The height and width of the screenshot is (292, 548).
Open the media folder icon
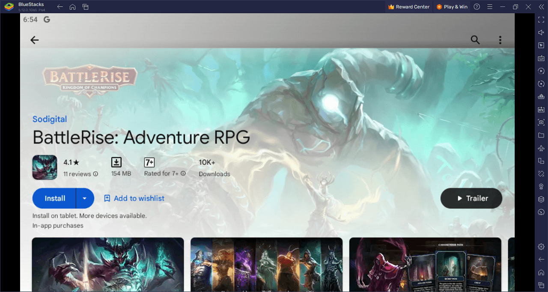[541, 135]
